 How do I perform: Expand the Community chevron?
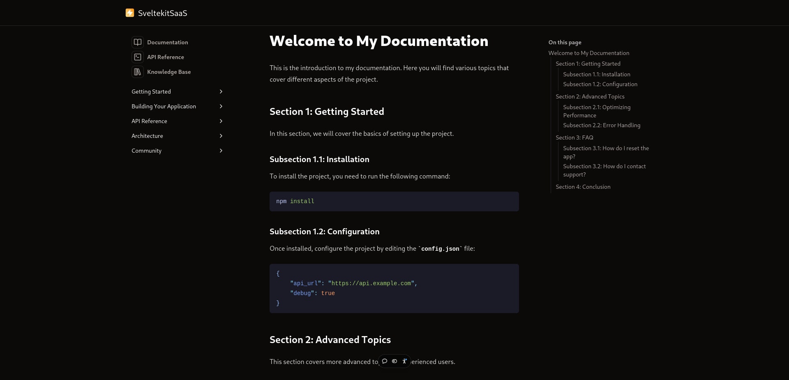221,151
